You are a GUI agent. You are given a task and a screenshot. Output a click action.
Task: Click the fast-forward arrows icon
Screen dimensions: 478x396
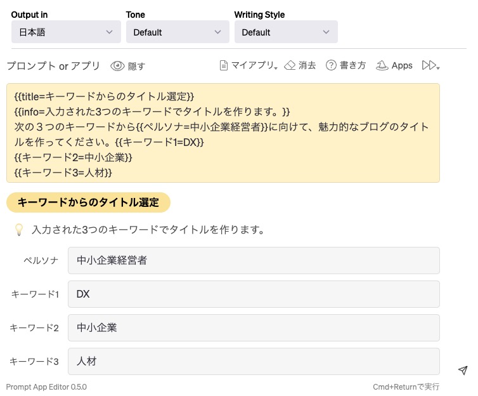pyautogui.click(x=430, y=65)
